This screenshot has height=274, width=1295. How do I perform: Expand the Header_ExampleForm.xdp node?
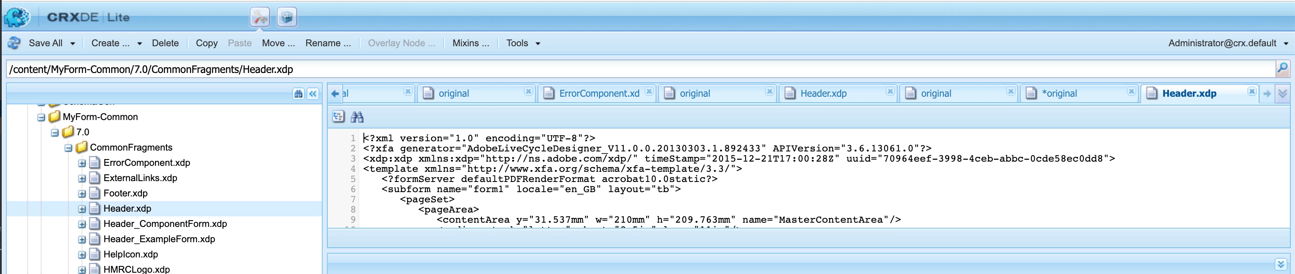82,240
